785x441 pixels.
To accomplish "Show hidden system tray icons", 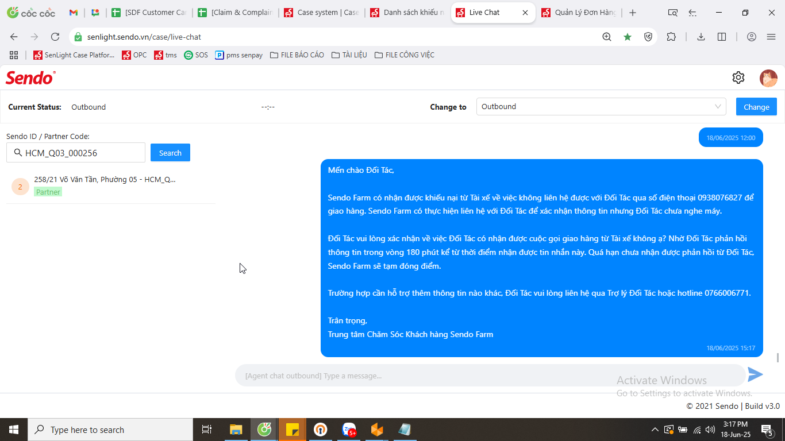I will 655,430.
